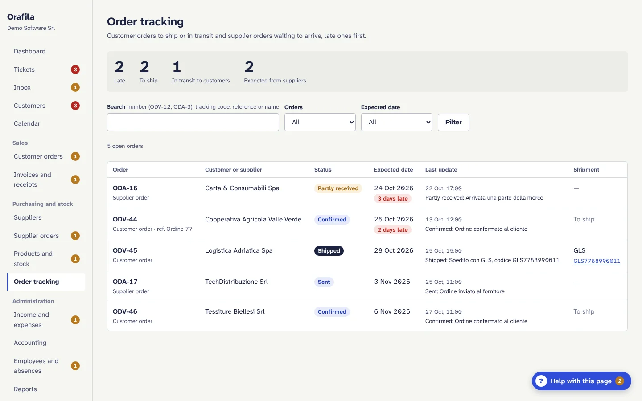Open Invoices and receipts
The width and height of the screenshot is (642, 401).
pos(46,180)
